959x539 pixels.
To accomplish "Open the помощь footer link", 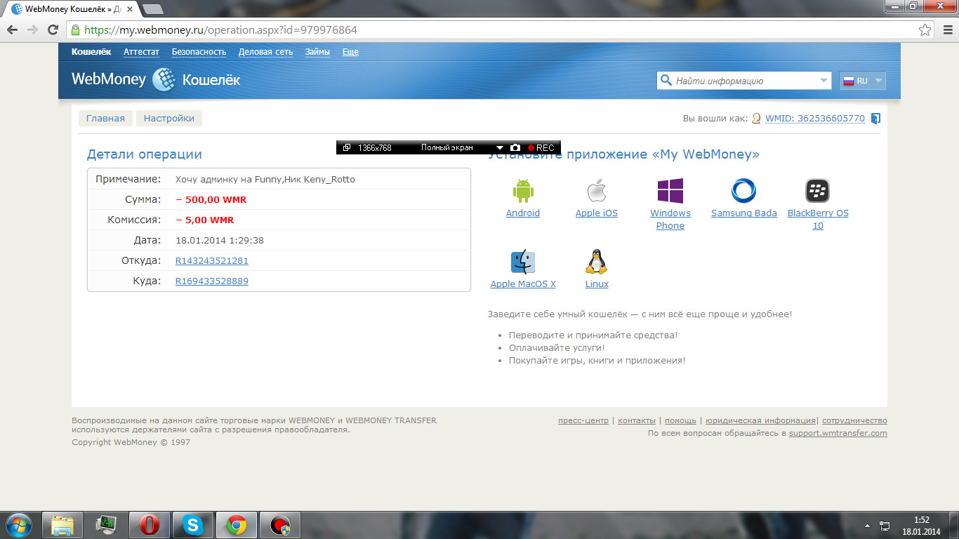I will pyautogui.click(x=680, y=420).
